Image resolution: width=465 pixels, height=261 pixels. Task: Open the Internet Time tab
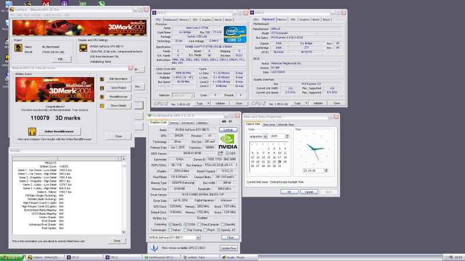[x=285, y=125]
